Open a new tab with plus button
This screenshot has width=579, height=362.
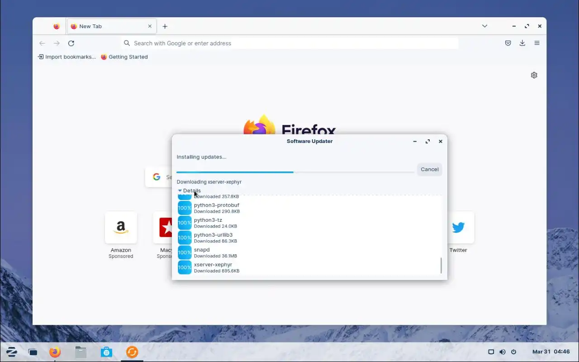pos(165,26)
